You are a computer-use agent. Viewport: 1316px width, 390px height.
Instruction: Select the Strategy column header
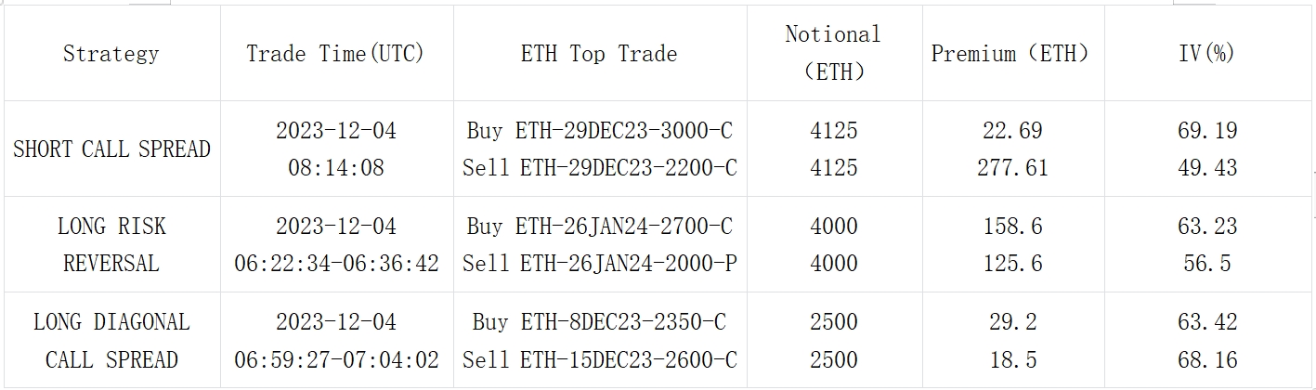(111, 54)
